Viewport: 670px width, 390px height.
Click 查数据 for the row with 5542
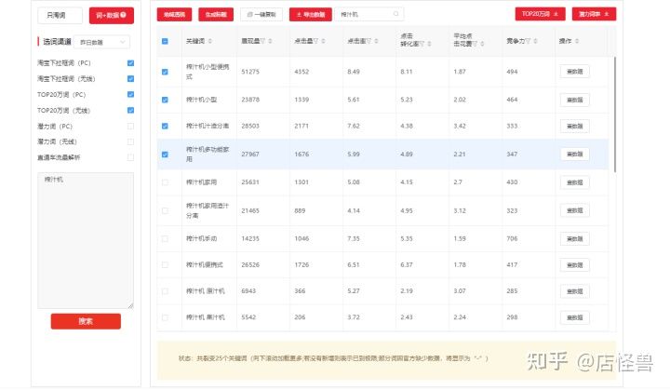click(x=574, y=317)
